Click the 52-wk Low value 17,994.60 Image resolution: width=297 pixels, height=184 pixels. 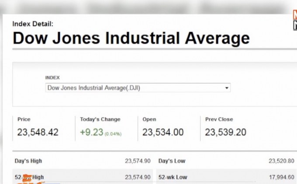pos(281,177)
